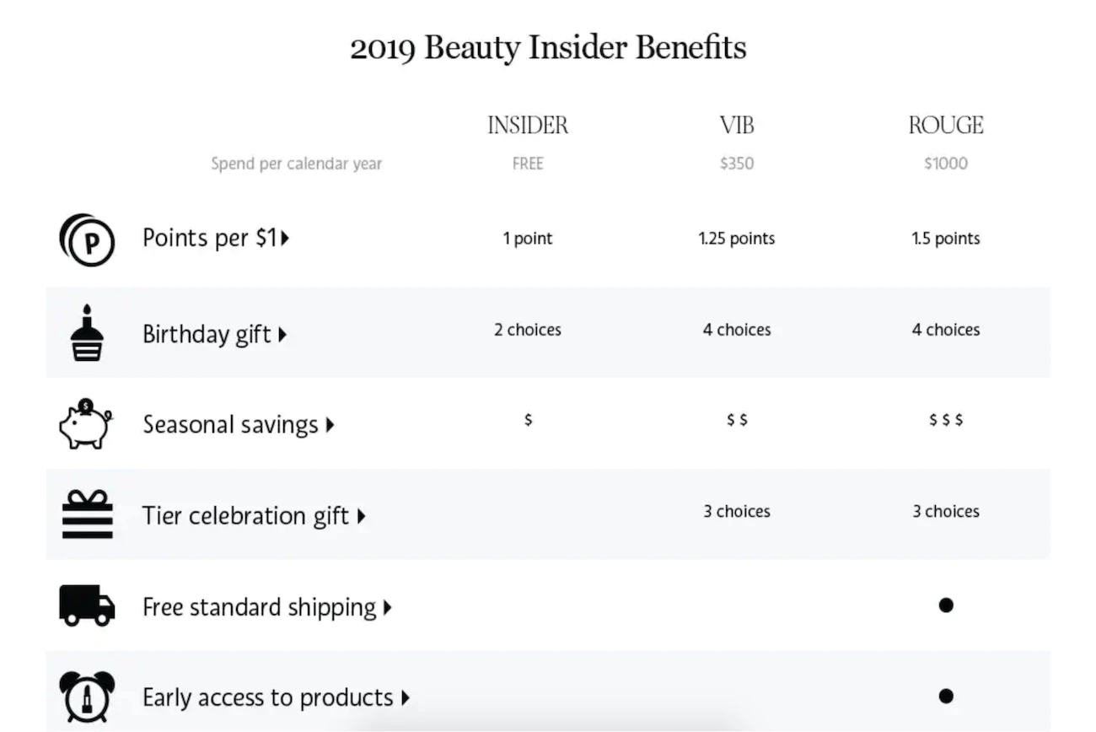Click the 2019 Beauty Insider Benefits heading
1096x732 pixels.
point(548,48)
